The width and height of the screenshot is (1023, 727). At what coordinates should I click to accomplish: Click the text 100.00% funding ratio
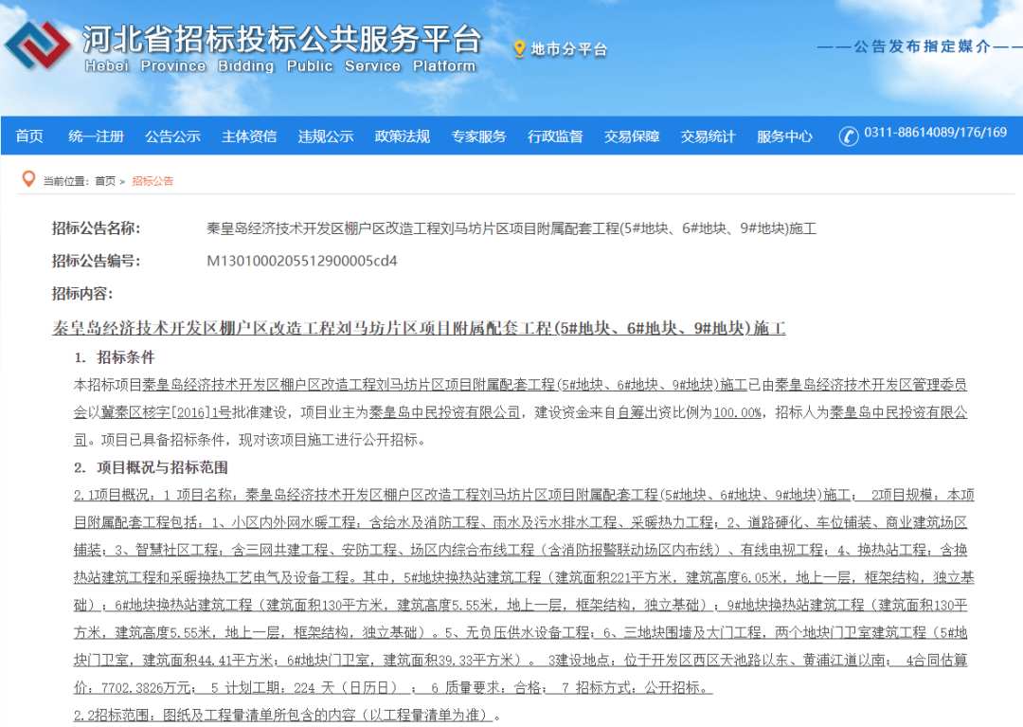click(x=737, y=413)
